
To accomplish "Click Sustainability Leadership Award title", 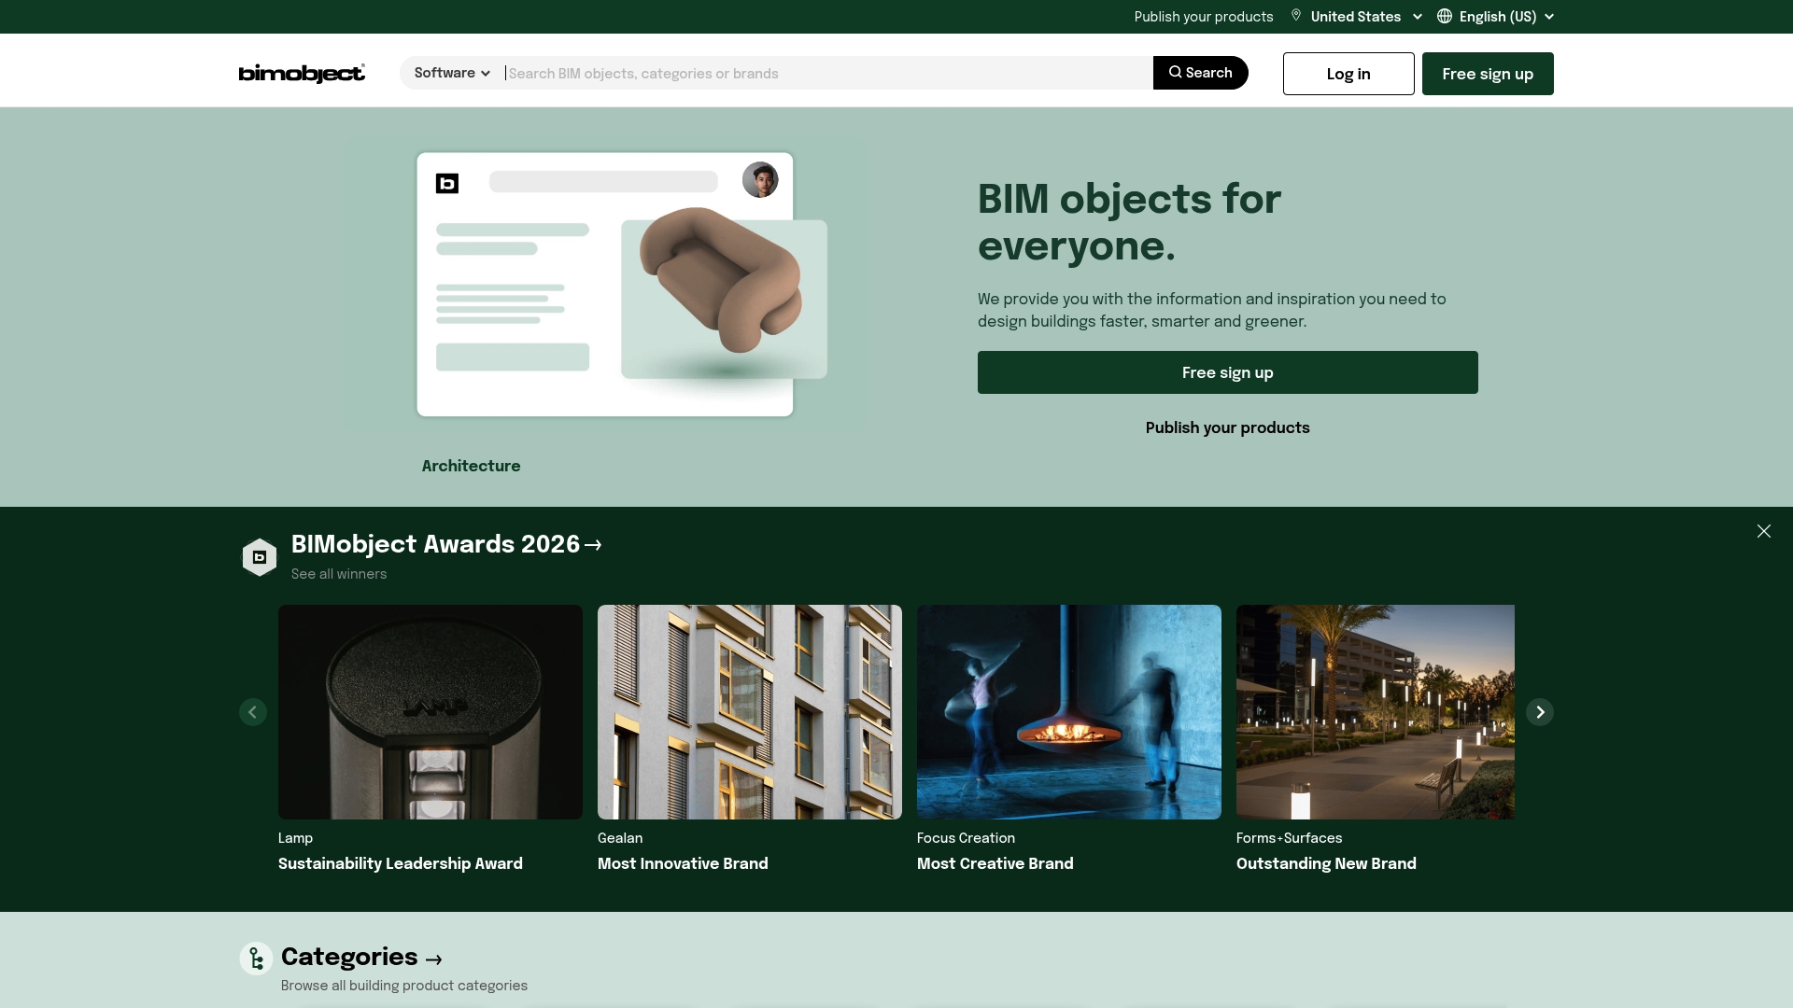I will point(401,863).
